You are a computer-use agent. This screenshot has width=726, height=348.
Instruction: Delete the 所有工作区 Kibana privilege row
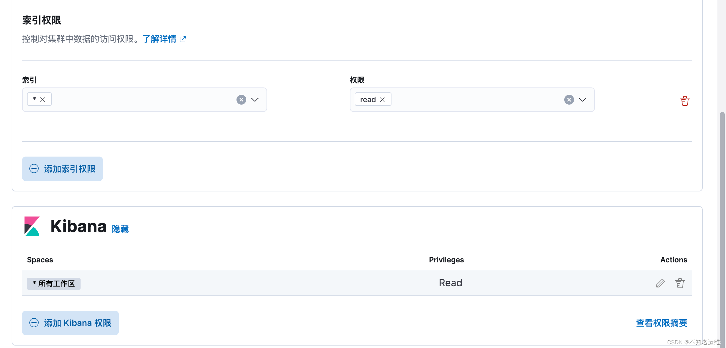(x=680, y=283)
